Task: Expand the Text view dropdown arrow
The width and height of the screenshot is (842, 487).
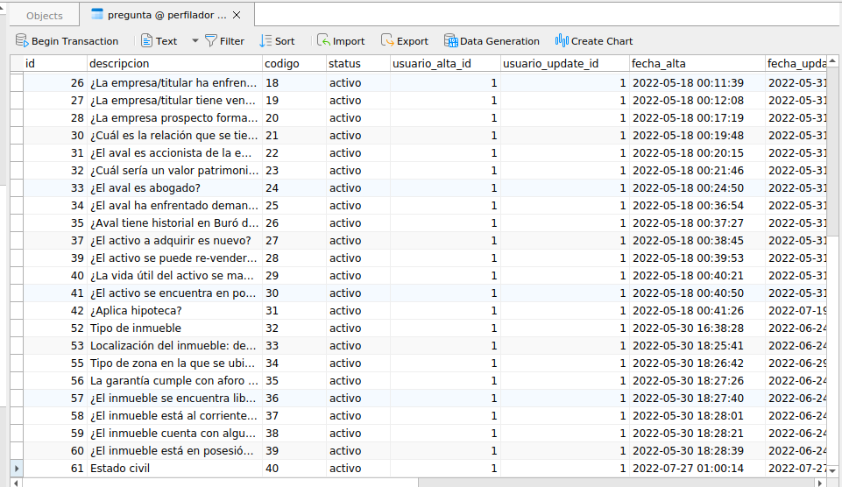Action: coord(195,41)
